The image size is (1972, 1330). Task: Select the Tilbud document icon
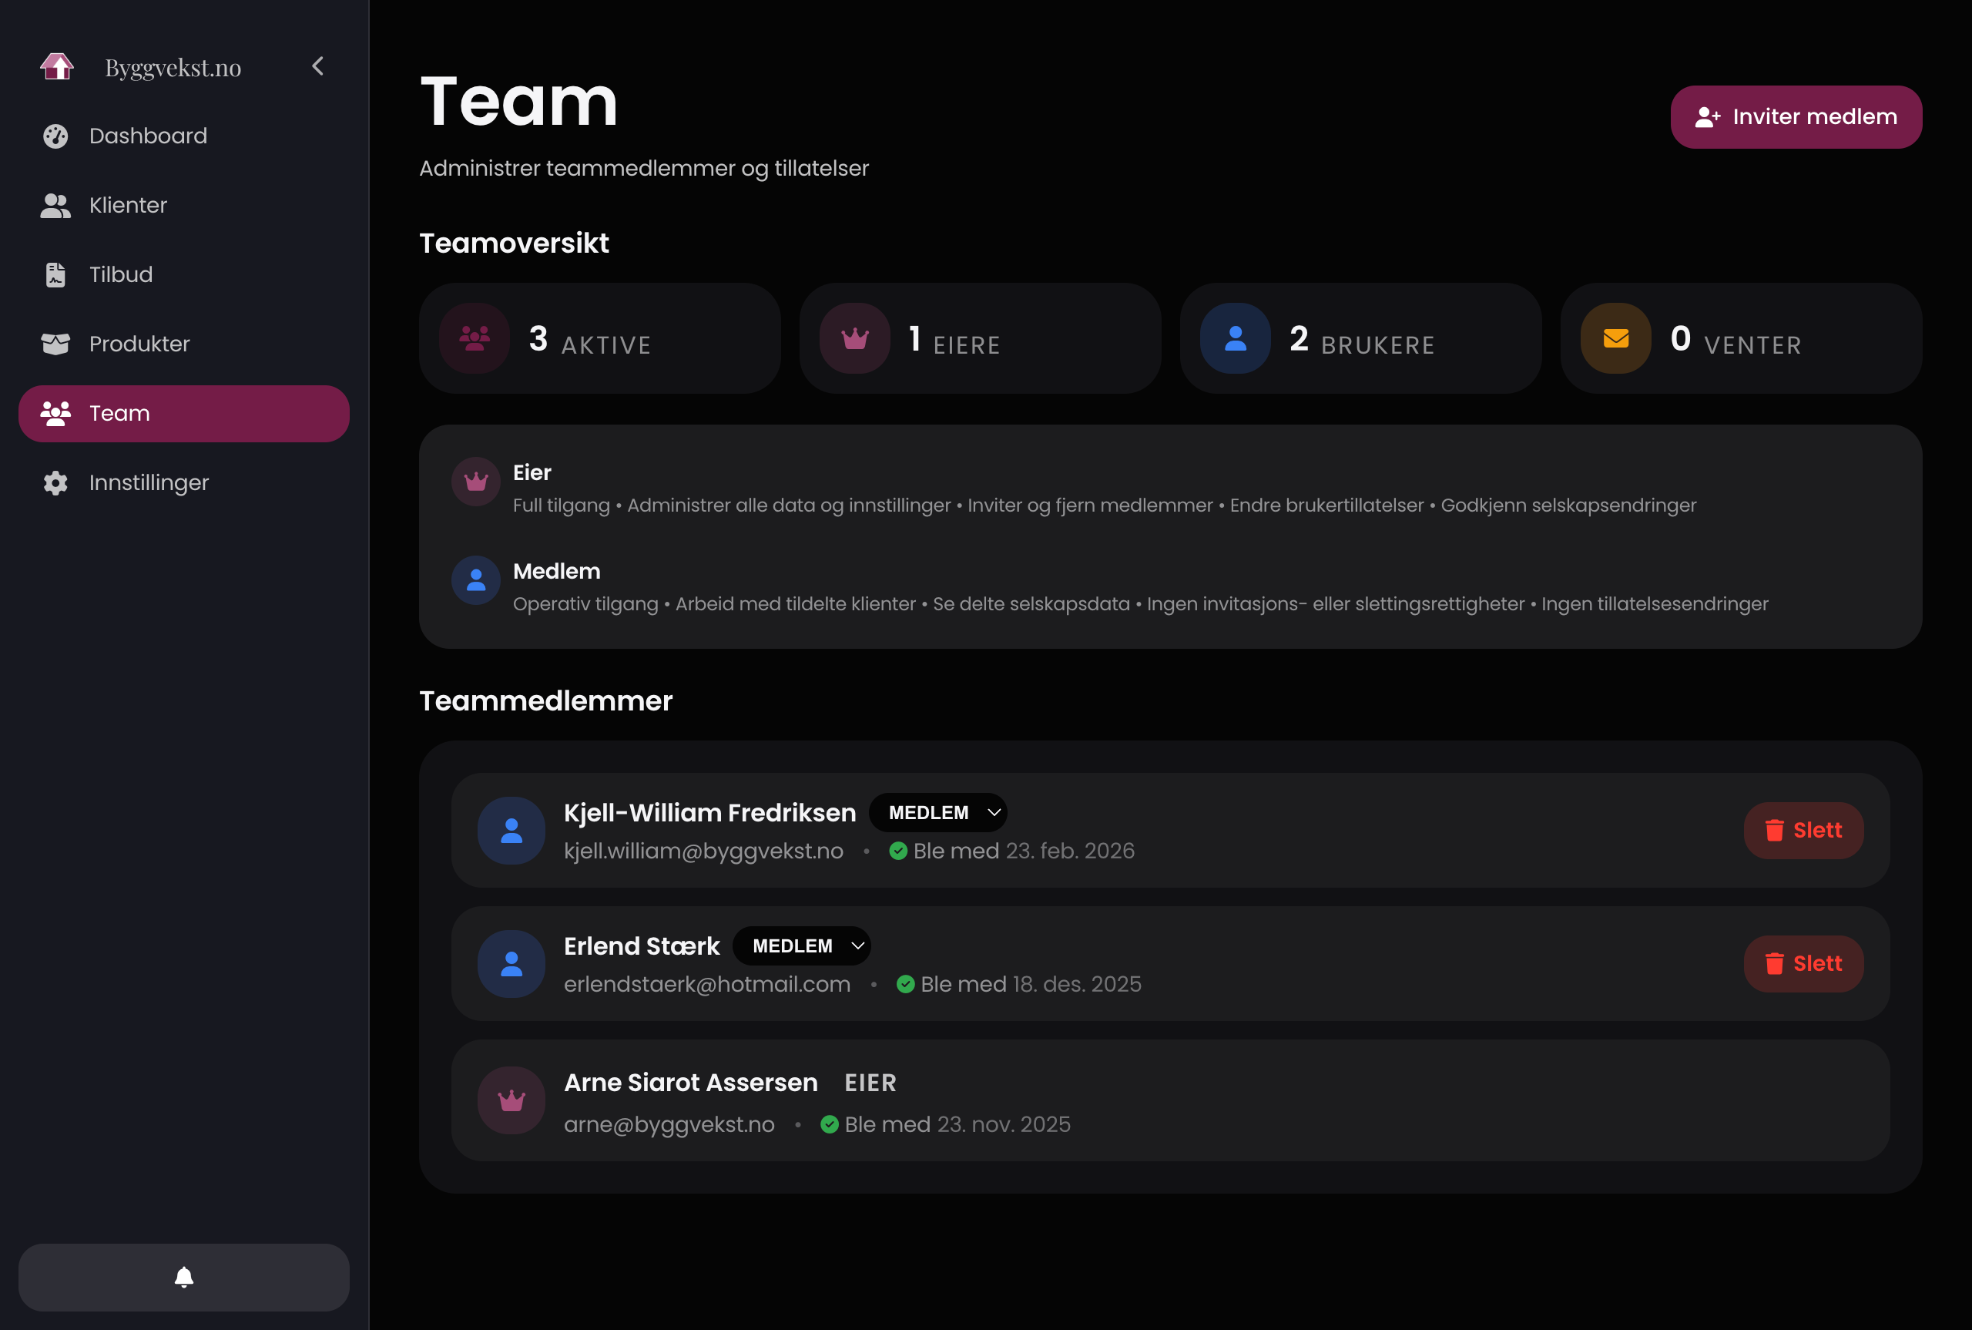[55, 274]
